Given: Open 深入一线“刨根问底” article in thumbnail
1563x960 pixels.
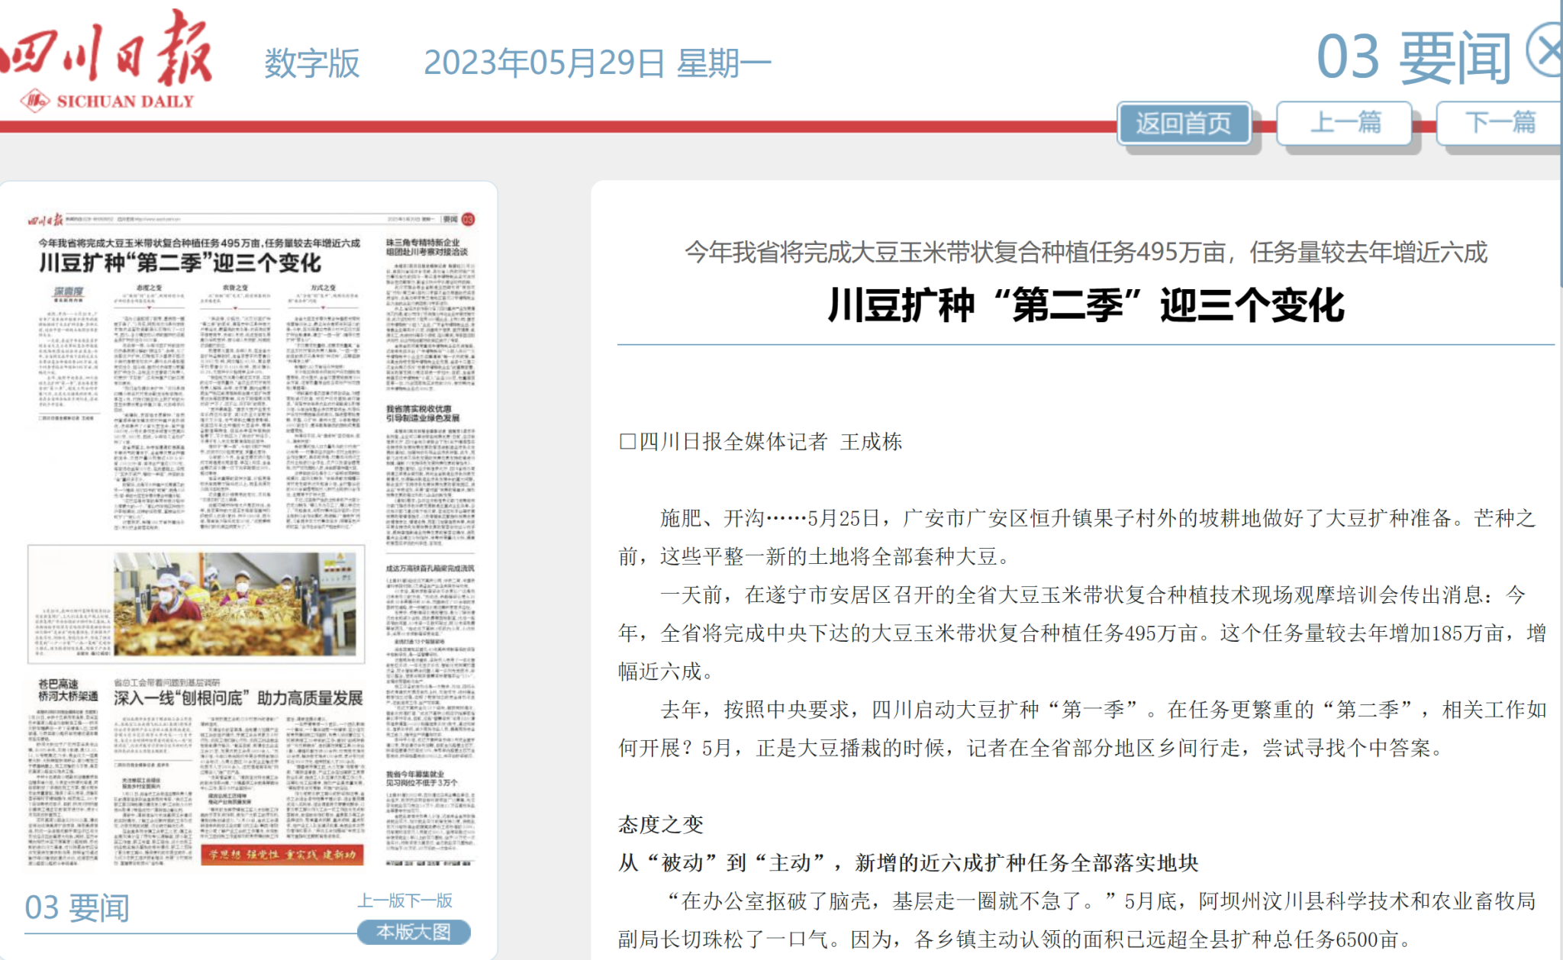Looking at the screenshot, I should point(238,697).
